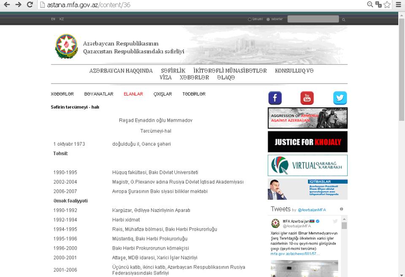Expand the İKİTƏRƏFLİ MÜNASİBƏTLƏR menu
Viewport: 405px width, 277px height.
pos(230,71)
